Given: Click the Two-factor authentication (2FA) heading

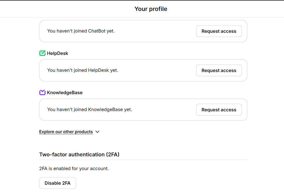Looking at the screenshot, I should pos(79,155).
